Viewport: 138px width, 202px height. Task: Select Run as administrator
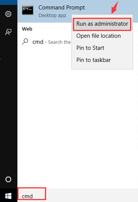pos(102,24)
